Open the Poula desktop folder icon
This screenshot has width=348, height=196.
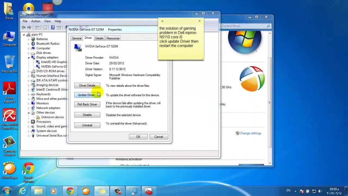point(9,11)
